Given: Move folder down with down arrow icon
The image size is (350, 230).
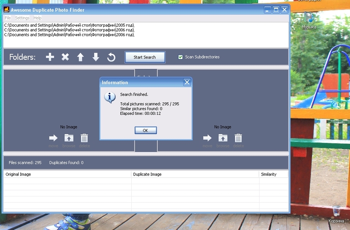Looking at the screenshot, I should [95, 57].
